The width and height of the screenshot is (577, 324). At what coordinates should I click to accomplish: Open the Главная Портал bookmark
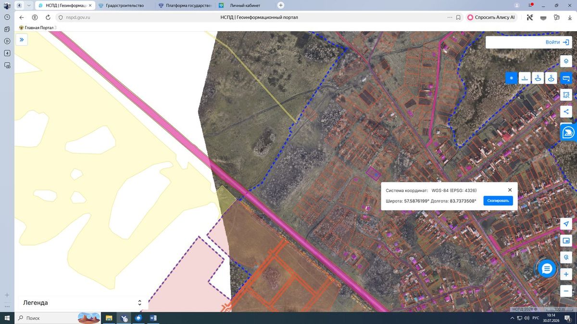pyautogui.click(x=38, y=28)
